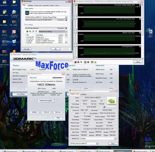Click the NVIDIA logo in GPU-Z
The image size is (155, 152).
[x=111, y=102]
